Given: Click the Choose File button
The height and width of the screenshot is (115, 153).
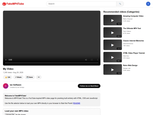Looking at the screenshot, I should (10, 114).
